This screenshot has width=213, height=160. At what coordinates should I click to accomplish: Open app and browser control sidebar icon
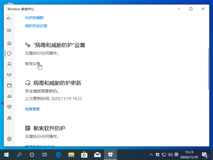9,85
